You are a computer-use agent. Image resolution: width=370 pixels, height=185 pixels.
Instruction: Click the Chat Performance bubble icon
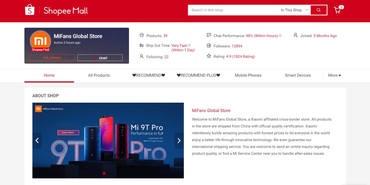[209, 35]
